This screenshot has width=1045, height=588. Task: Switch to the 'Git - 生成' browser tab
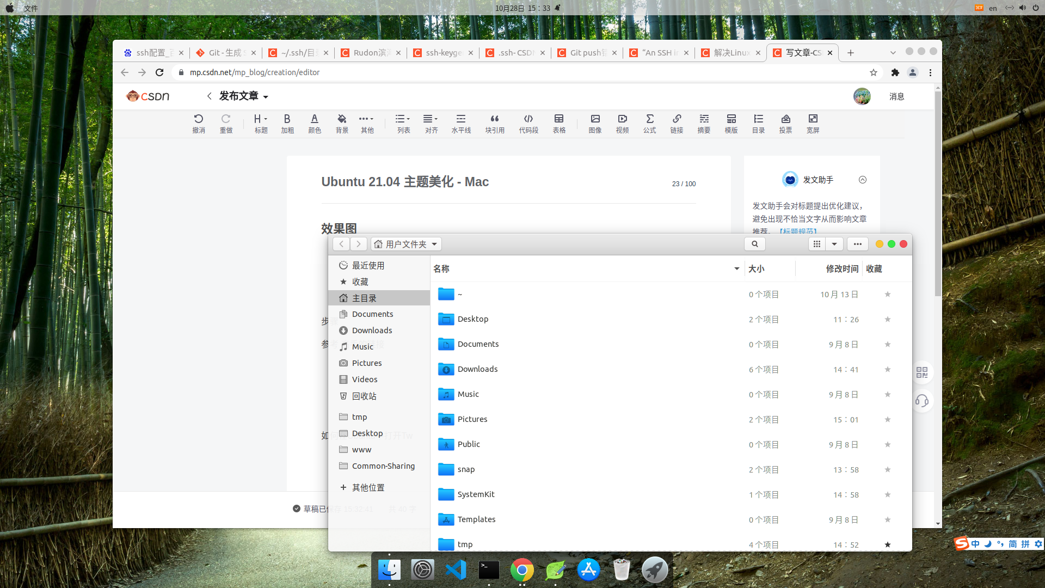click(x=226, y=53)
